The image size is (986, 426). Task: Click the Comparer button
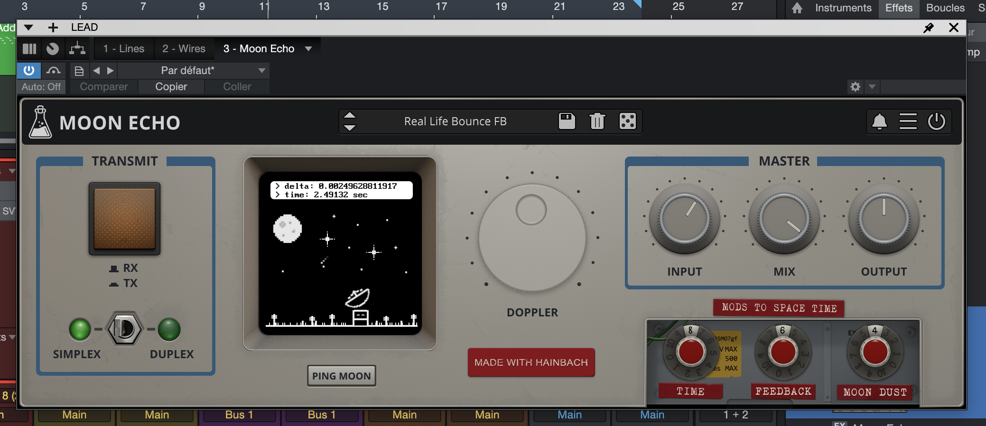point(104,87)
